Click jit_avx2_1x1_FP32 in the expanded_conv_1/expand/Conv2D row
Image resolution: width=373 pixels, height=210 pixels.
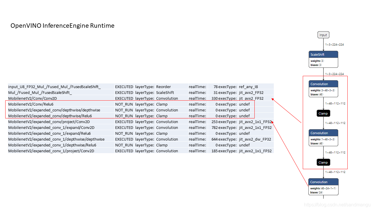(x=255, y=127)
